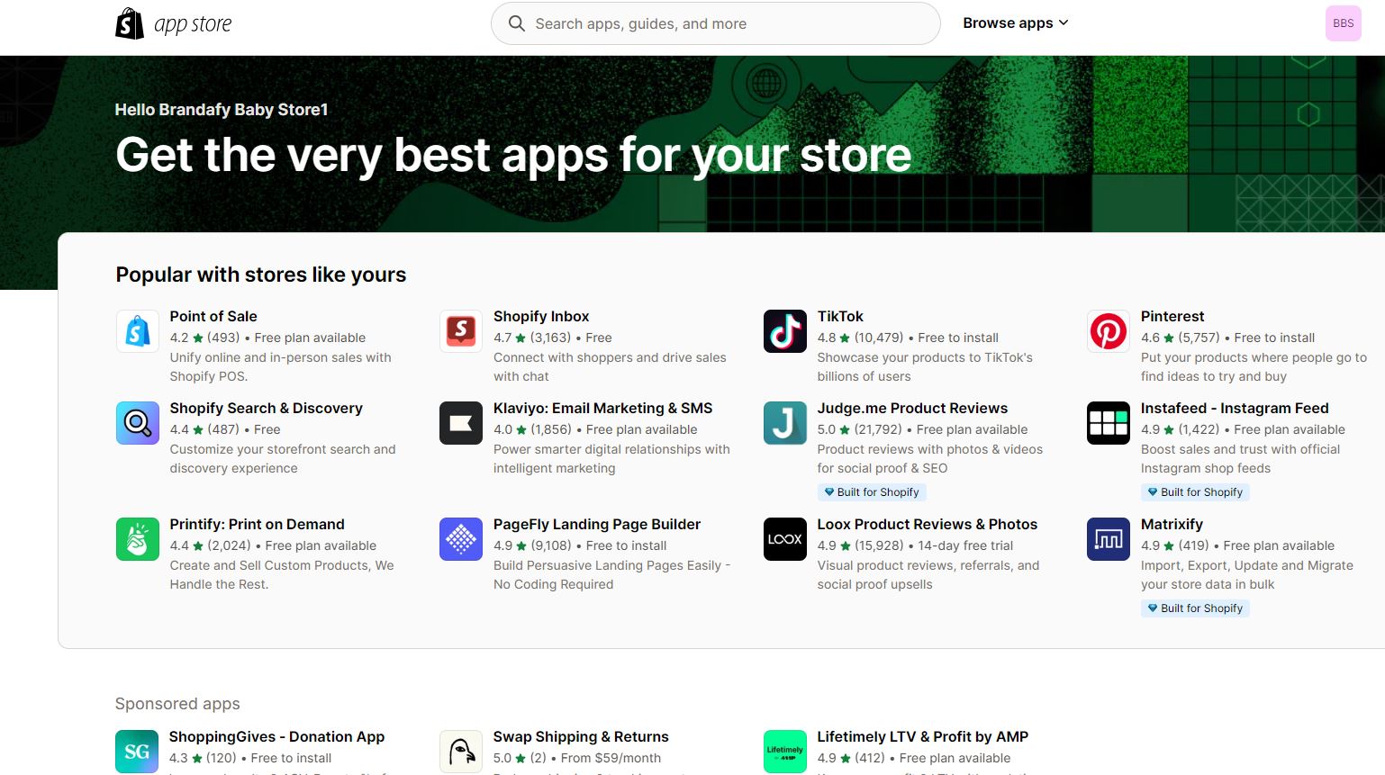1385x775 pixels.
Task: Open the Judge.me app icon
Action: point(785,423)
